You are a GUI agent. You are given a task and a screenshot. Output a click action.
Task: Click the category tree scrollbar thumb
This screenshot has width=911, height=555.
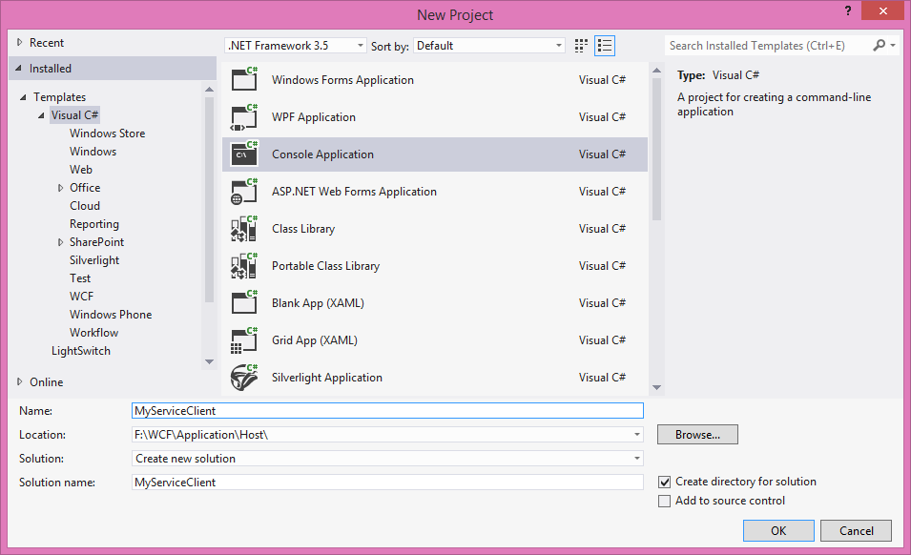pyautogui.click(x=209, y=199)
